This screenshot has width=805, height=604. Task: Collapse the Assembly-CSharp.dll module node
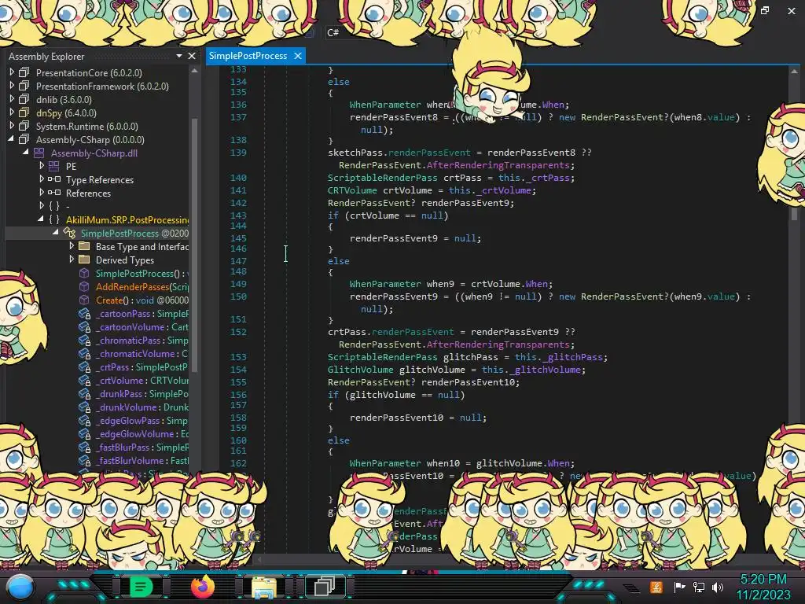26,153
